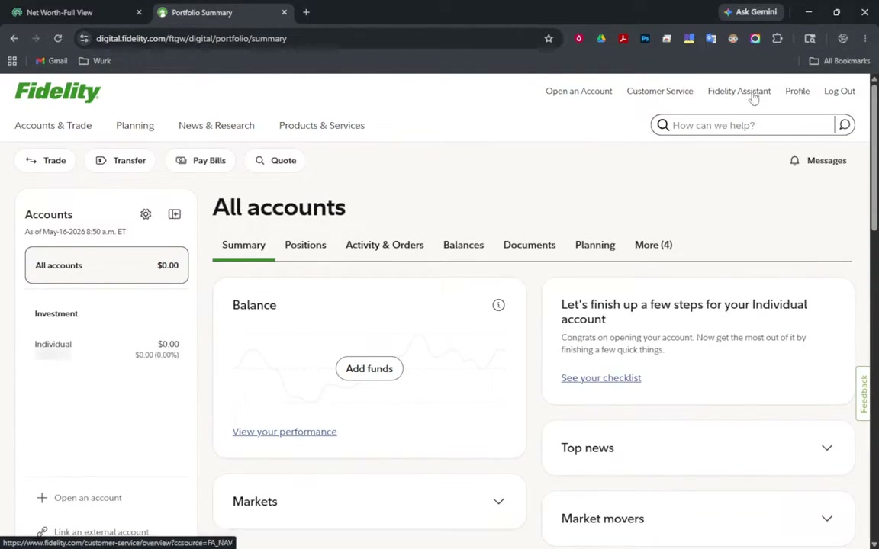The image size is (879, 549).
Task: Collapse the Accounts sidebar panel icon
Action: pyautogui.click(x=174, y=214)
